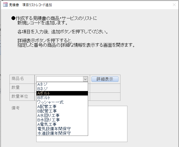Select Aネジ from the product list
The width and height of the screenshot is (179, 147).
click(x=62, y=84)
